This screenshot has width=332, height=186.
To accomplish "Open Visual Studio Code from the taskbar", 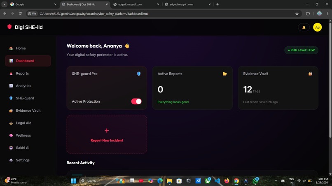I will (217, 181).
